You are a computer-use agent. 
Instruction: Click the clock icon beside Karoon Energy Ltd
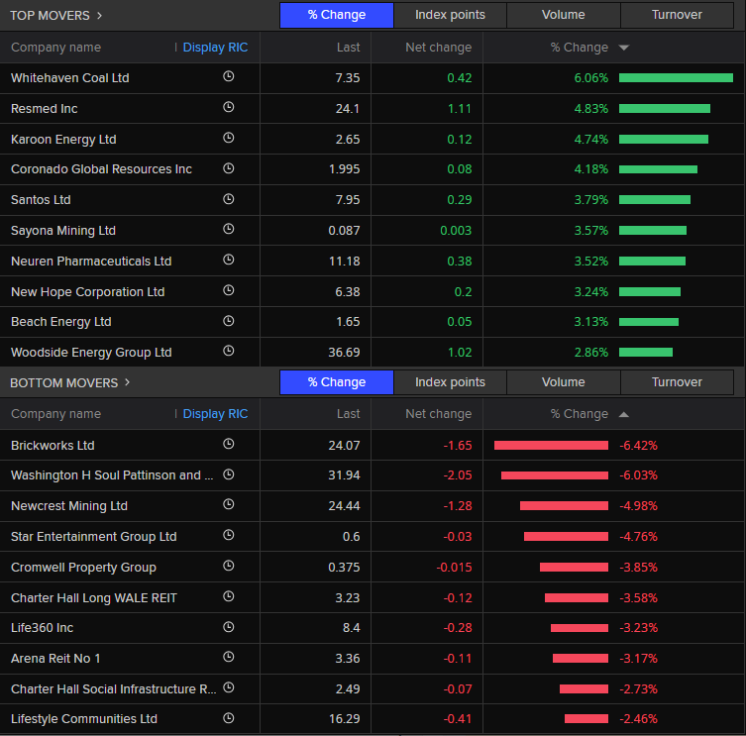click(x=229, y=138)
